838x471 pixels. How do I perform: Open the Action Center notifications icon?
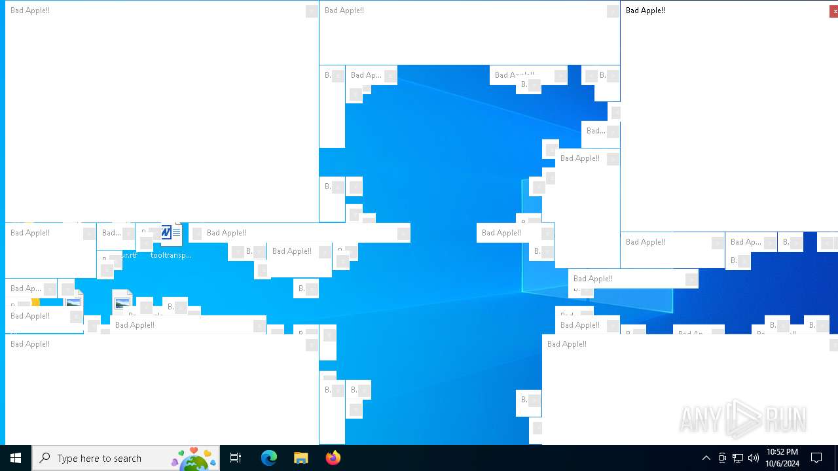(817, 458)
